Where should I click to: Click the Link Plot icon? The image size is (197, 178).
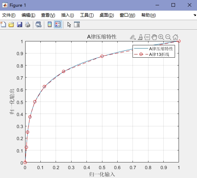39,24
